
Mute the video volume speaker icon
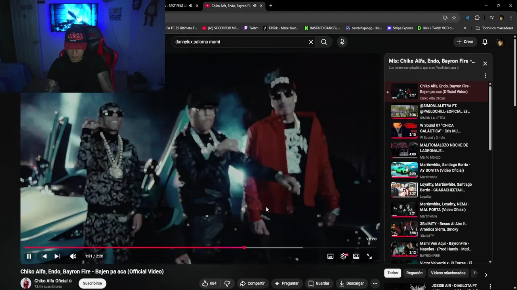coord(73,256)
